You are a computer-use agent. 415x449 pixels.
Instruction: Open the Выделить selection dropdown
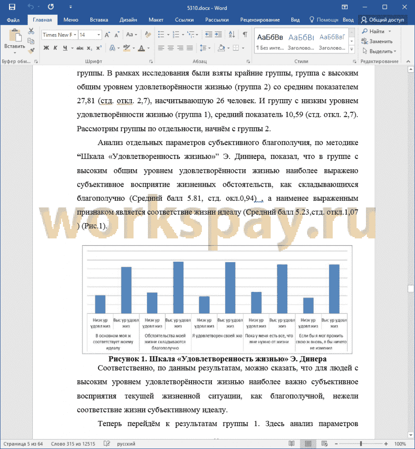pyautogui.click(x=379, y=52)
